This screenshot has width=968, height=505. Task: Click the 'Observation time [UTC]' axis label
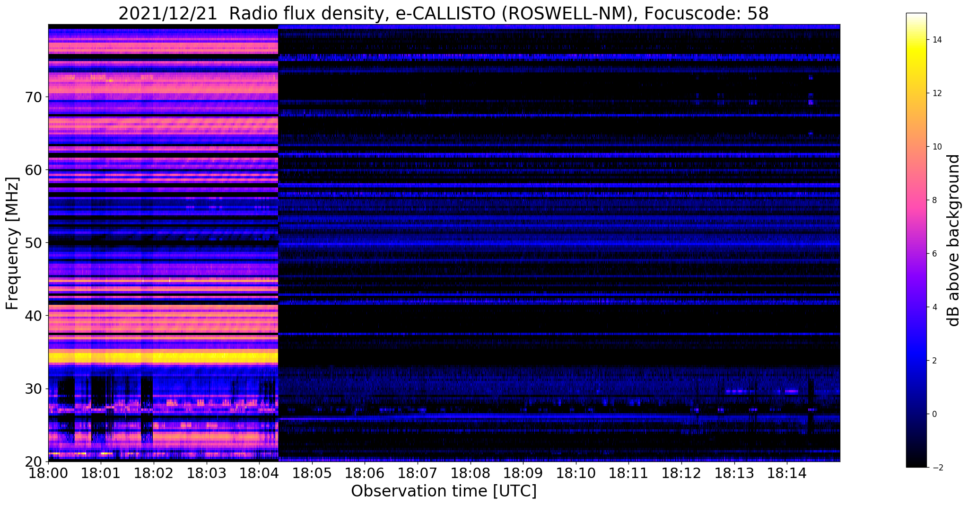point(444,491)
